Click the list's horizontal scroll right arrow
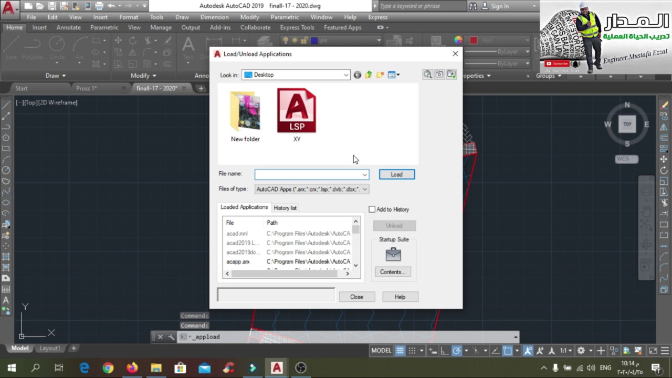This screenshot has width=672, height=378. click(347, 274)
